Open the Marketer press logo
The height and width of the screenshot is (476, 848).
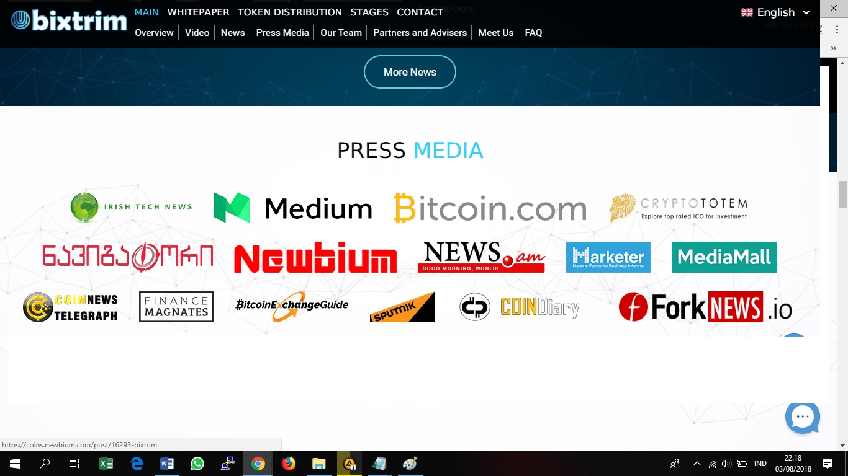(x=608, y=257)
